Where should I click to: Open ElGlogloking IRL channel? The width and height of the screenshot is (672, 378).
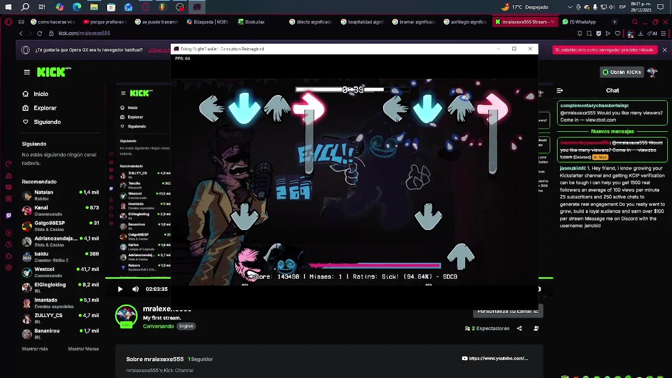[60, 288]
